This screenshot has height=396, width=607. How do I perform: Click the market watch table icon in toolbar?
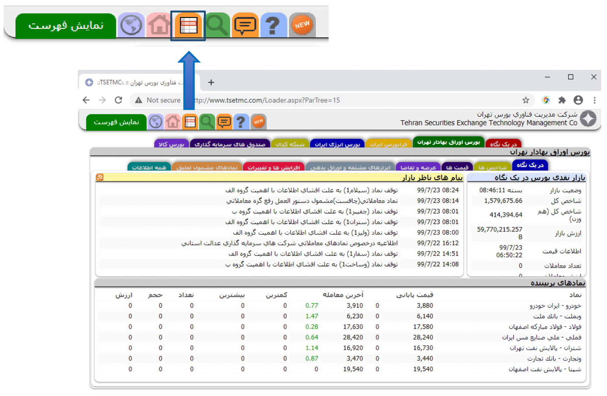pyautogui.click(x=190, y=122)
